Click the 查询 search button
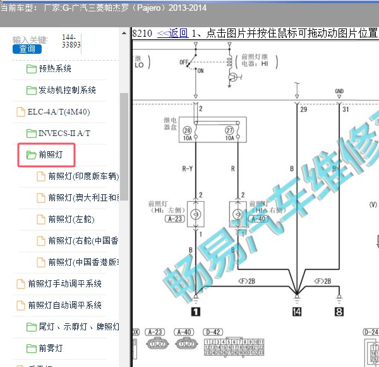 (x=27, y=49)
